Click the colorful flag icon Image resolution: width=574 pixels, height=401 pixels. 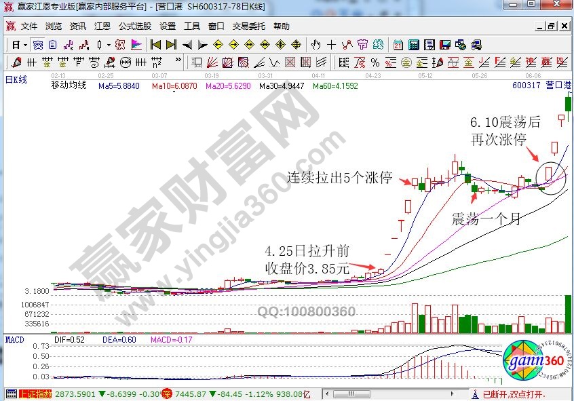(x=136, y=45)
